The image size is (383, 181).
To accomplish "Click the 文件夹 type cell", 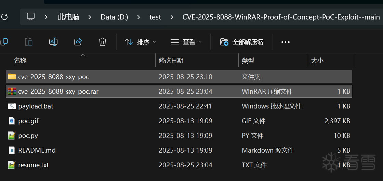I will [x=251, y=77].
